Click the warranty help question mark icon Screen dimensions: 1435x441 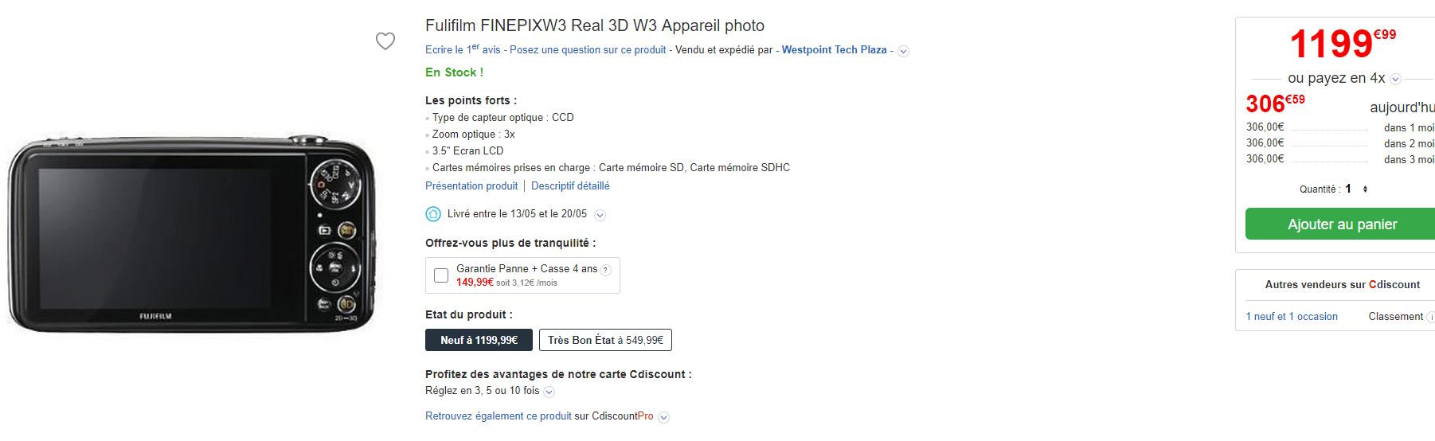click(605, 270)
